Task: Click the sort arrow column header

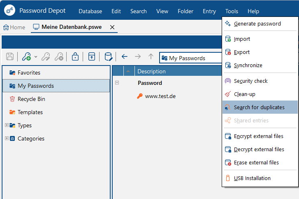Action: [x=129, y=71]
